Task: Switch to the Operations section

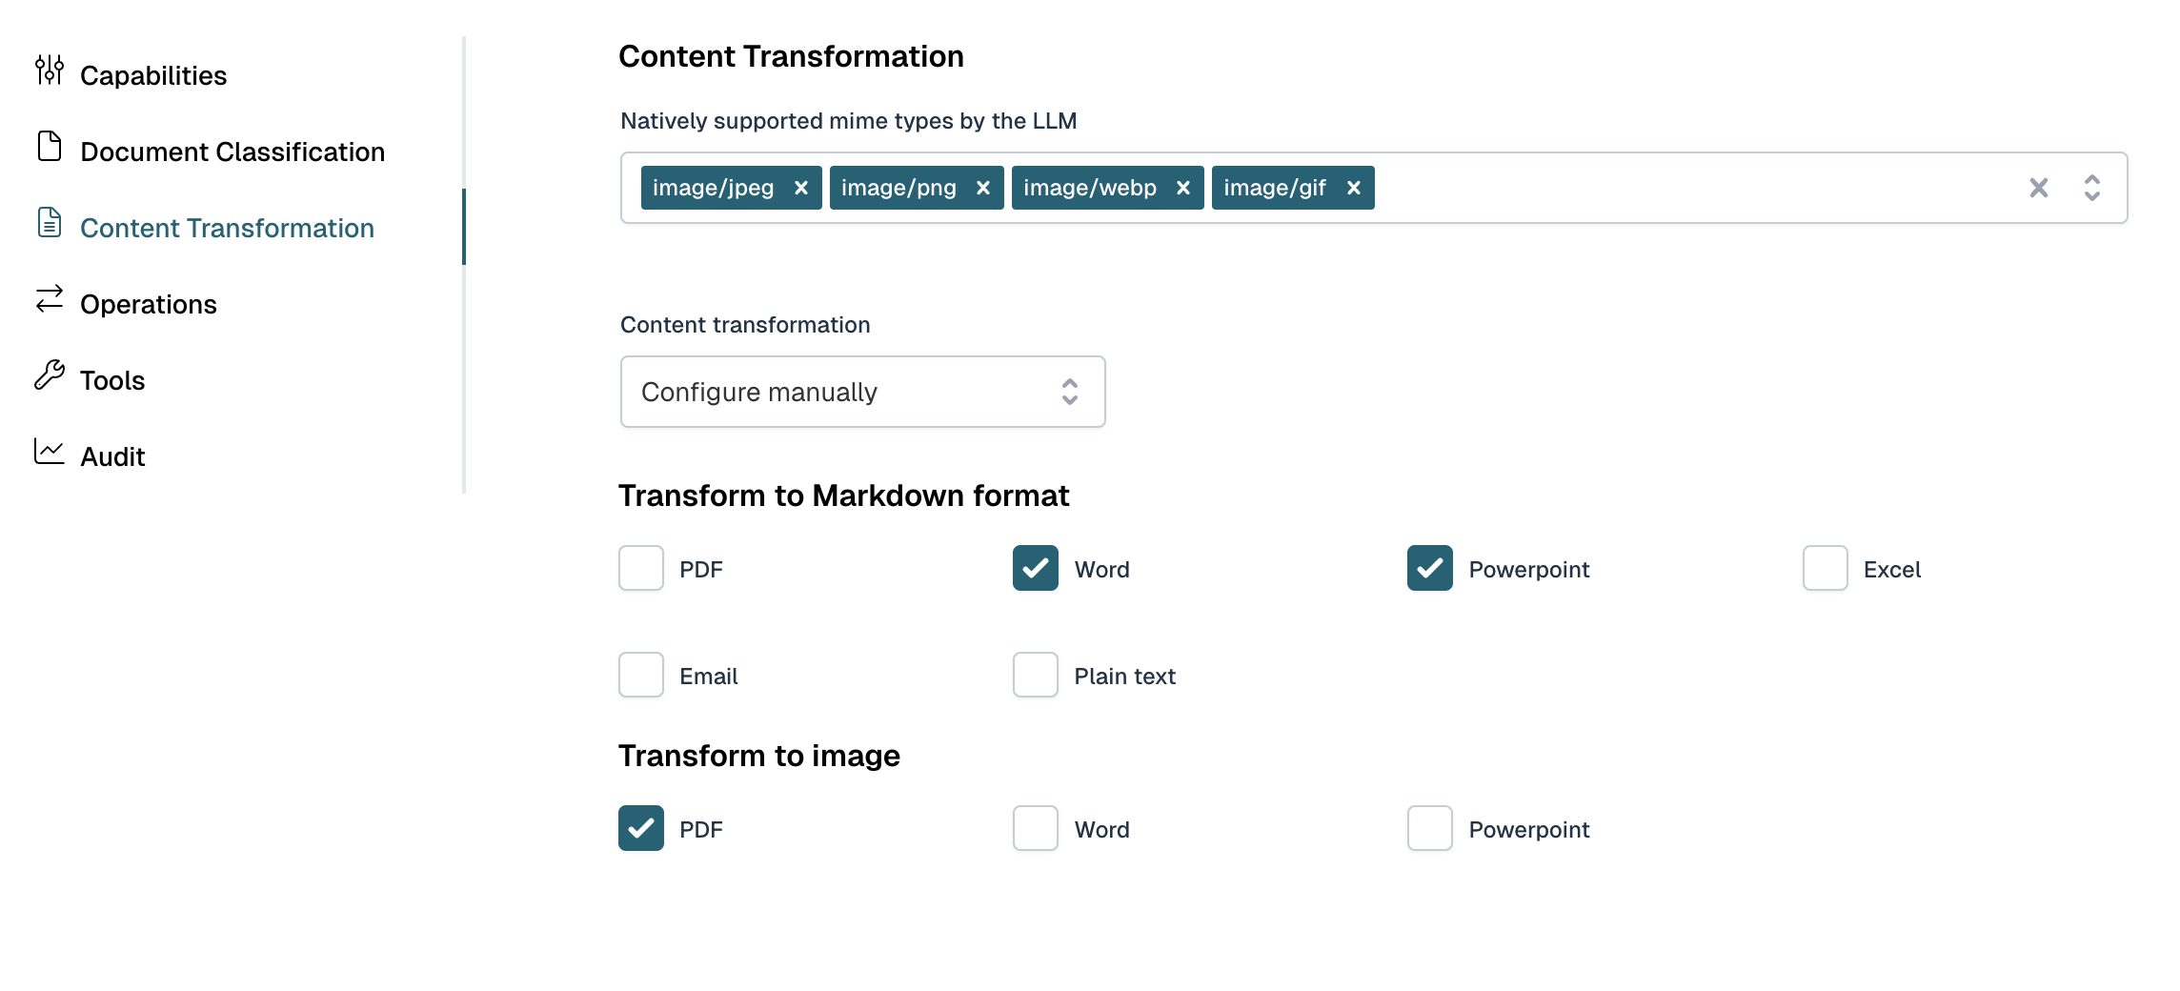Action: coord(149,303)
